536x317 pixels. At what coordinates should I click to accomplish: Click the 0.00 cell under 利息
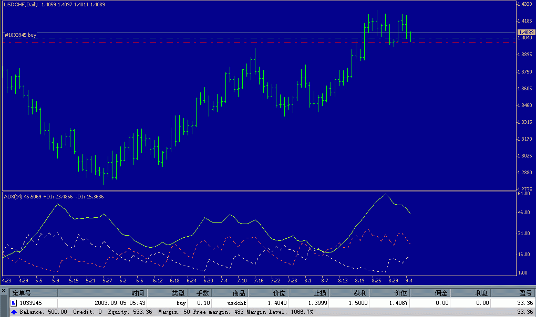pyautogui.click(x=482, y=303)
